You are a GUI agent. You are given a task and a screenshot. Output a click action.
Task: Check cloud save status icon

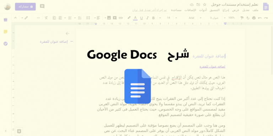coord(192,5)
